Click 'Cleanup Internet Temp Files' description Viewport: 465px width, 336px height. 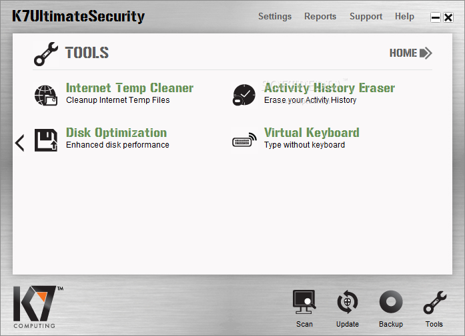coord(117,100)
